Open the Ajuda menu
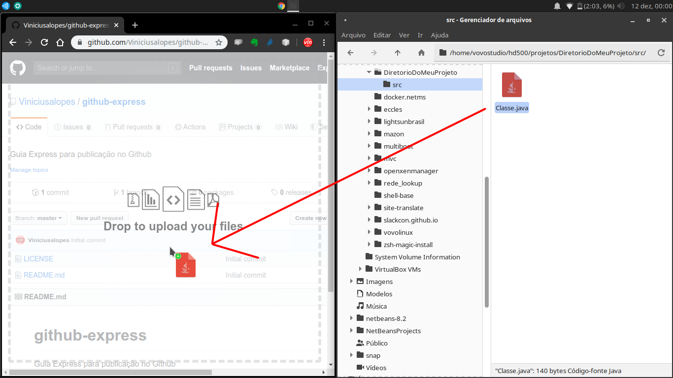Screen dimensions: 673x378 click(x=439, y=35)
